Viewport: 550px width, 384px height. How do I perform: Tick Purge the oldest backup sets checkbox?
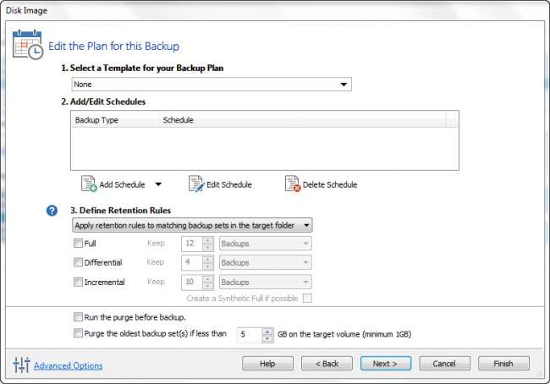point(79,334)
